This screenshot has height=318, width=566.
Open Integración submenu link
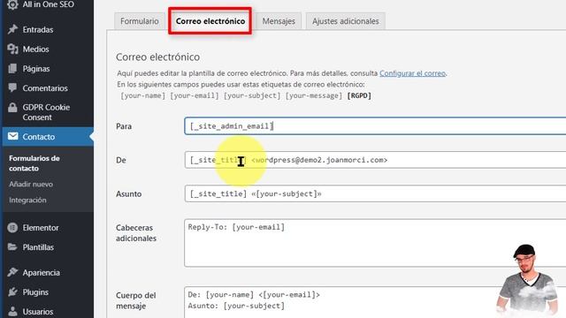coord(27,200)
